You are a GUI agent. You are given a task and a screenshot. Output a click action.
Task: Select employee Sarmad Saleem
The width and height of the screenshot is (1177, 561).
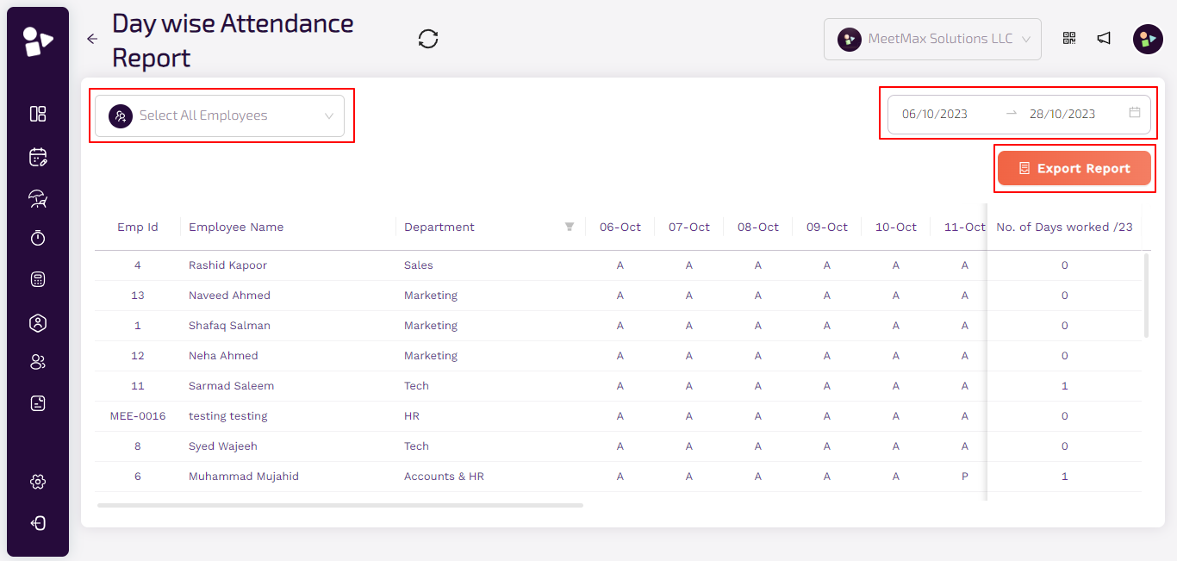click(231, 386)
